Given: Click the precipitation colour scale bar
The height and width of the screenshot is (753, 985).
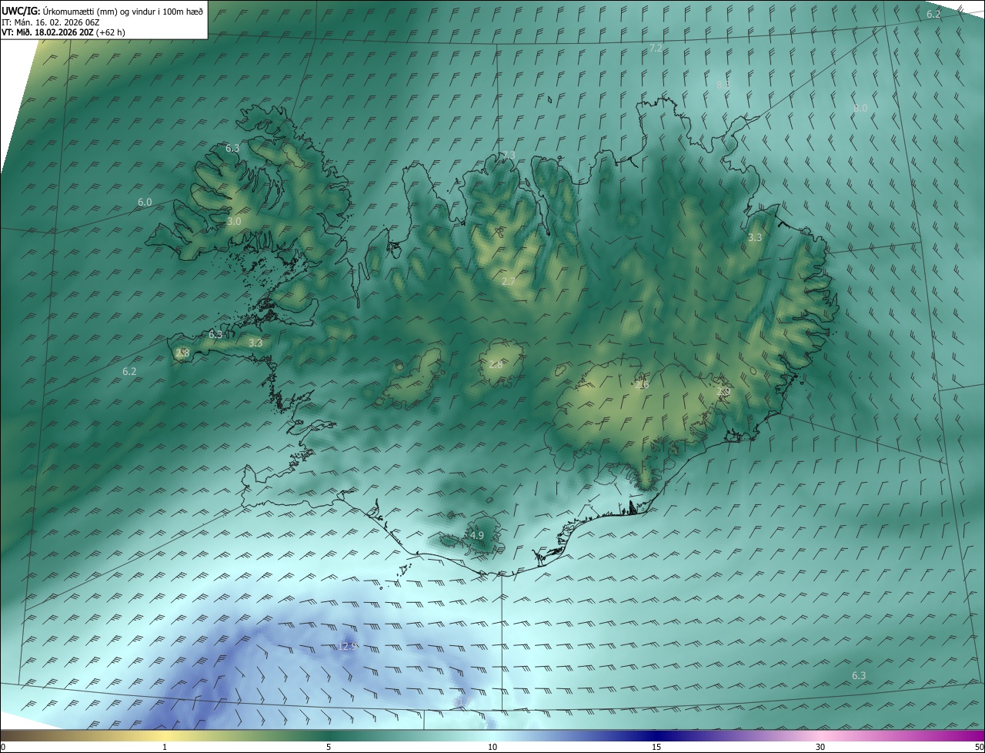Looking at the screenshot, I should tap(492, 735).
